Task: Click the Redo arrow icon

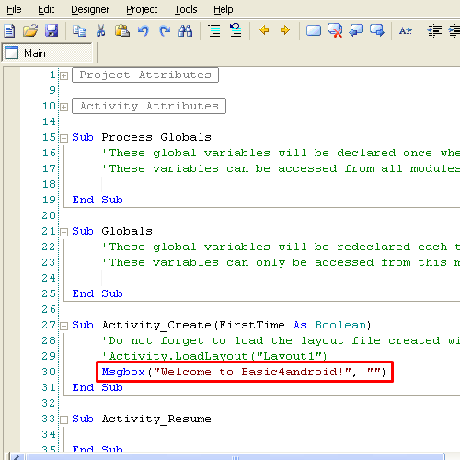Action: coord(165,30)
